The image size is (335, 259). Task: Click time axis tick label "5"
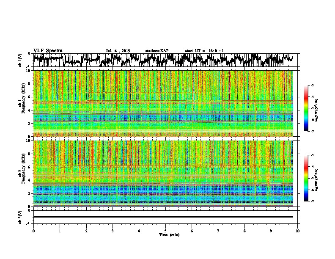(165, 231)
